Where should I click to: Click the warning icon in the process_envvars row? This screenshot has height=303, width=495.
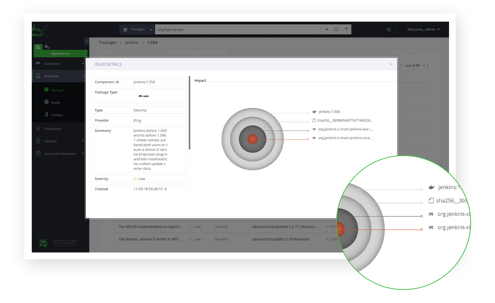[x=191, y=239]
